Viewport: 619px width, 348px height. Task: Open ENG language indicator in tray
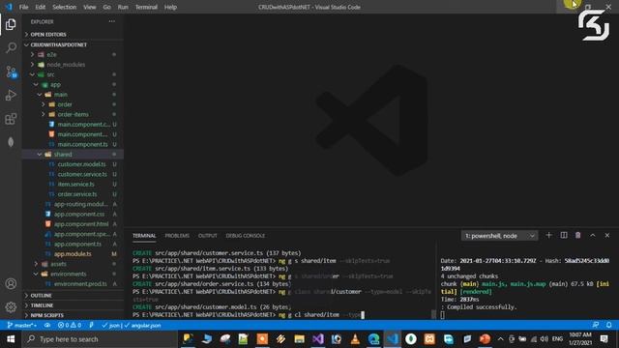(557, 339)
